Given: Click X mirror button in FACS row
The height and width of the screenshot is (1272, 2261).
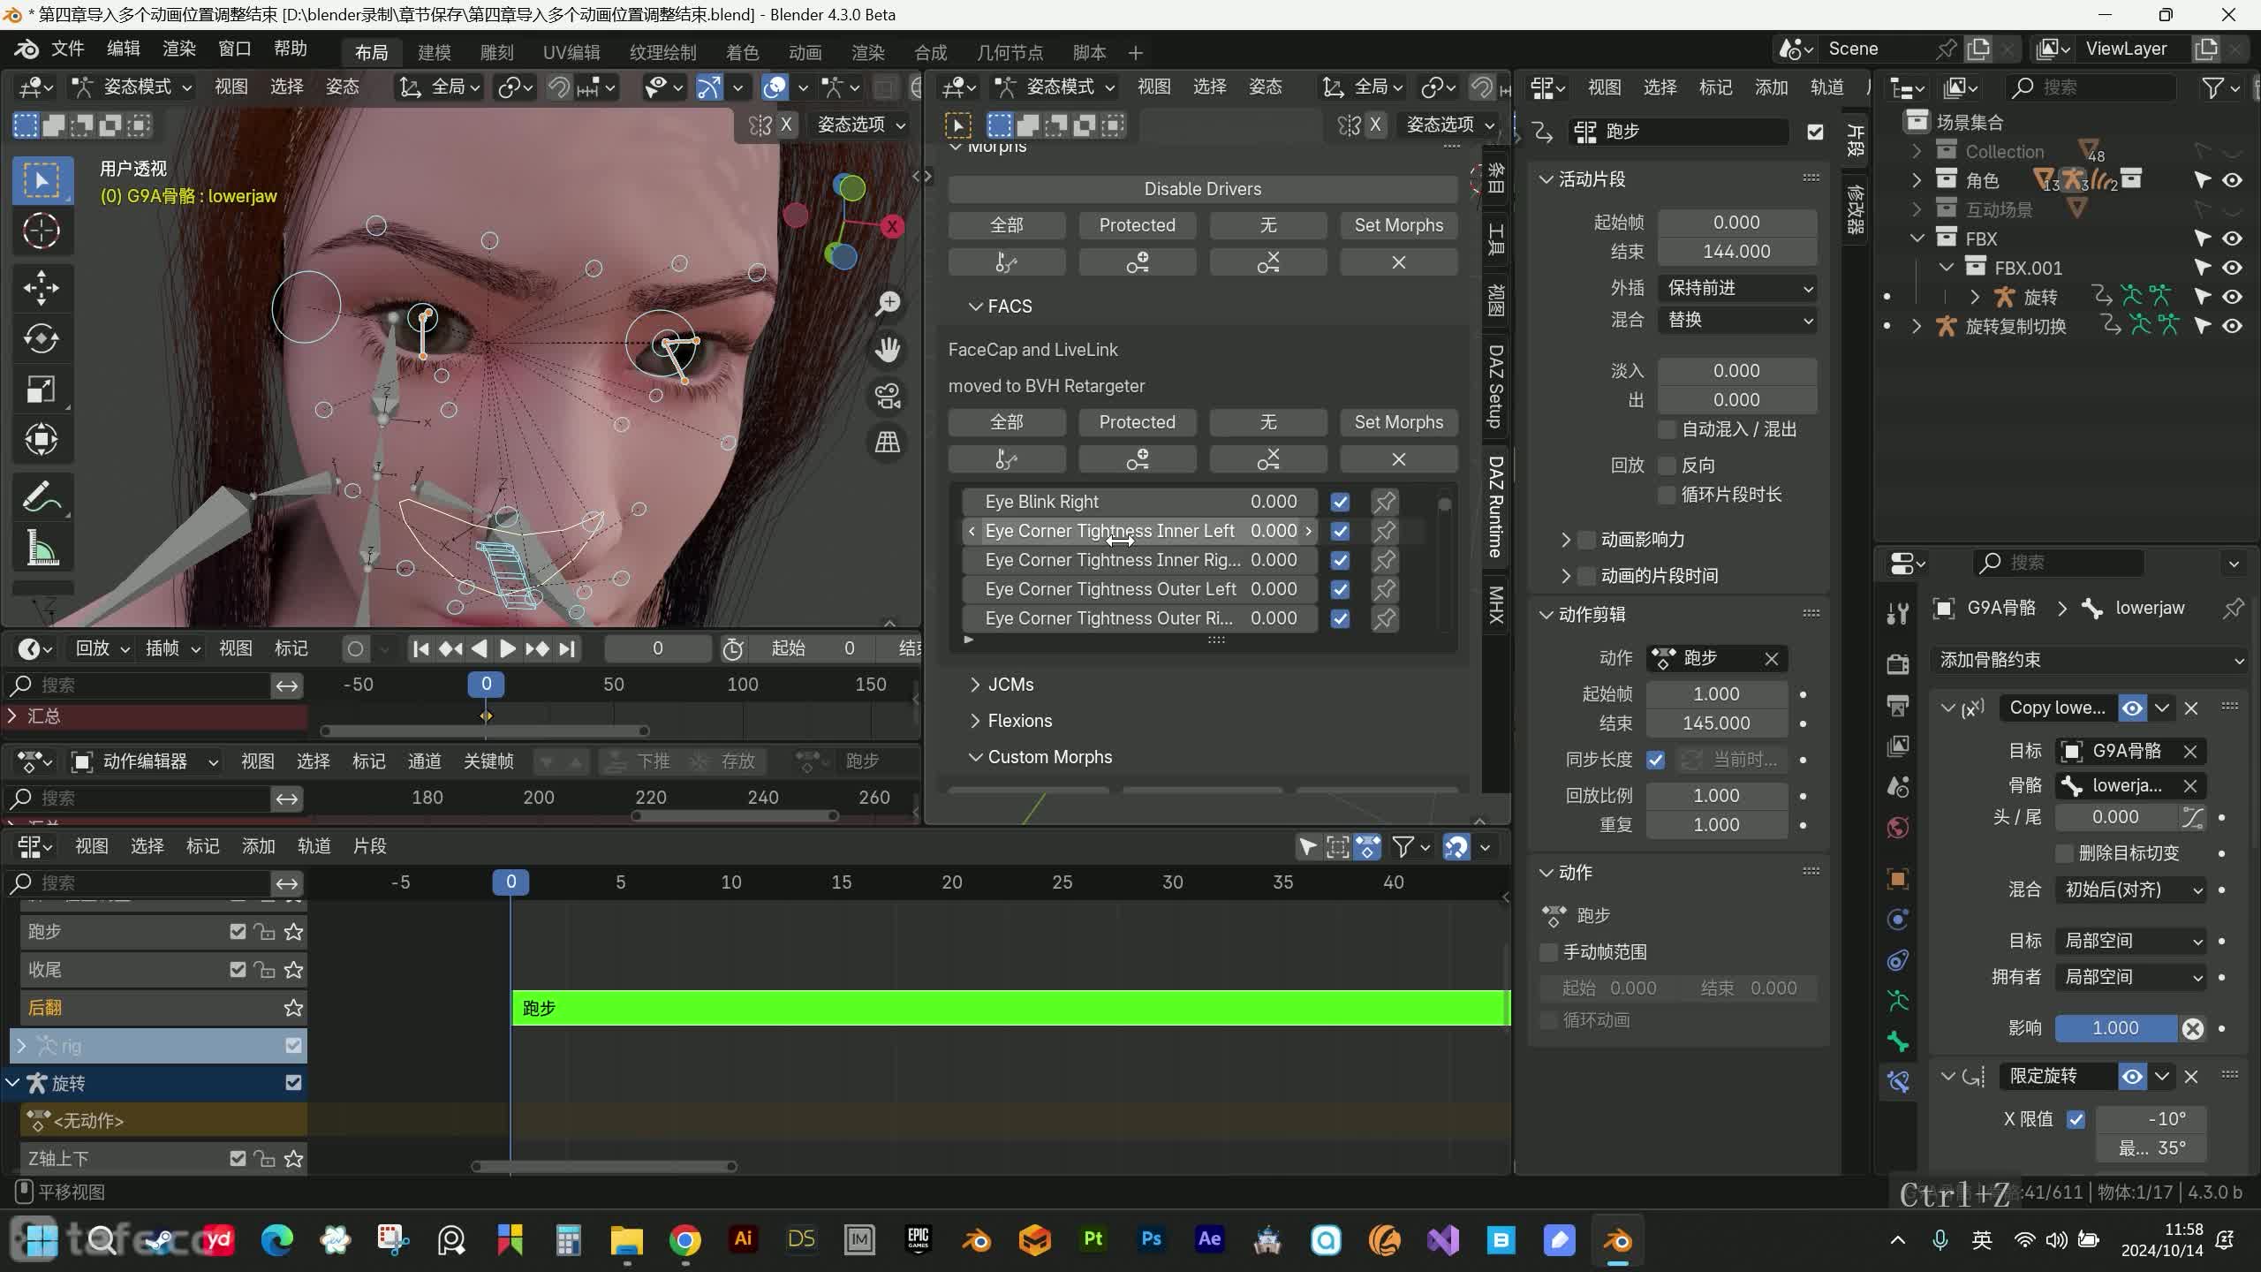Looking at the screenshot, I should [1399, 459].
